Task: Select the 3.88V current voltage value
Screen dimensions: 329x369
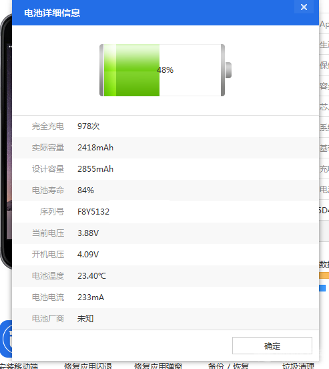Action: click(88, 233)
